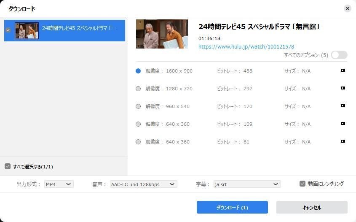Open the 字幕 ja srt dropdown
The width and height of the screenshot is (356, 222).
[247, 184]
